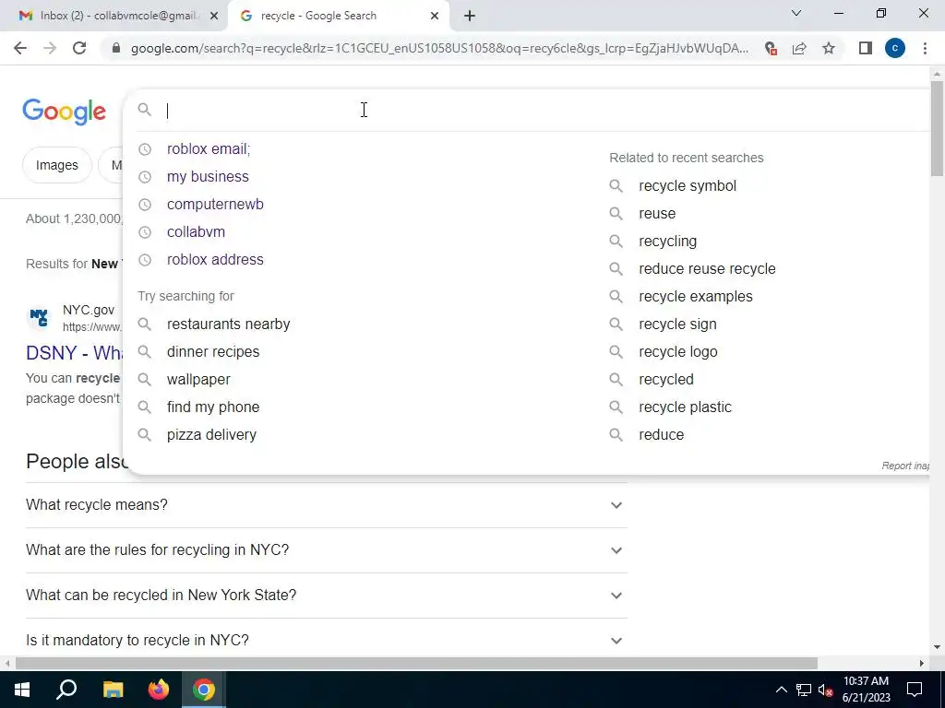Click the Google logo
The height and width of the screenshot is (708, 945).
coord(64,112)
